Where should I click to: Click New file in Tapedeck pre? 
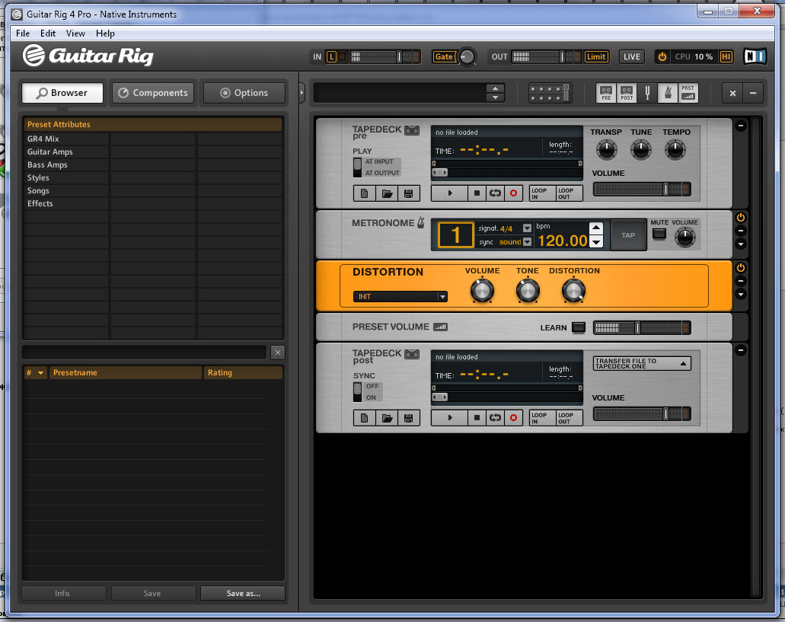pyautogui.click(x=365, y=193)
